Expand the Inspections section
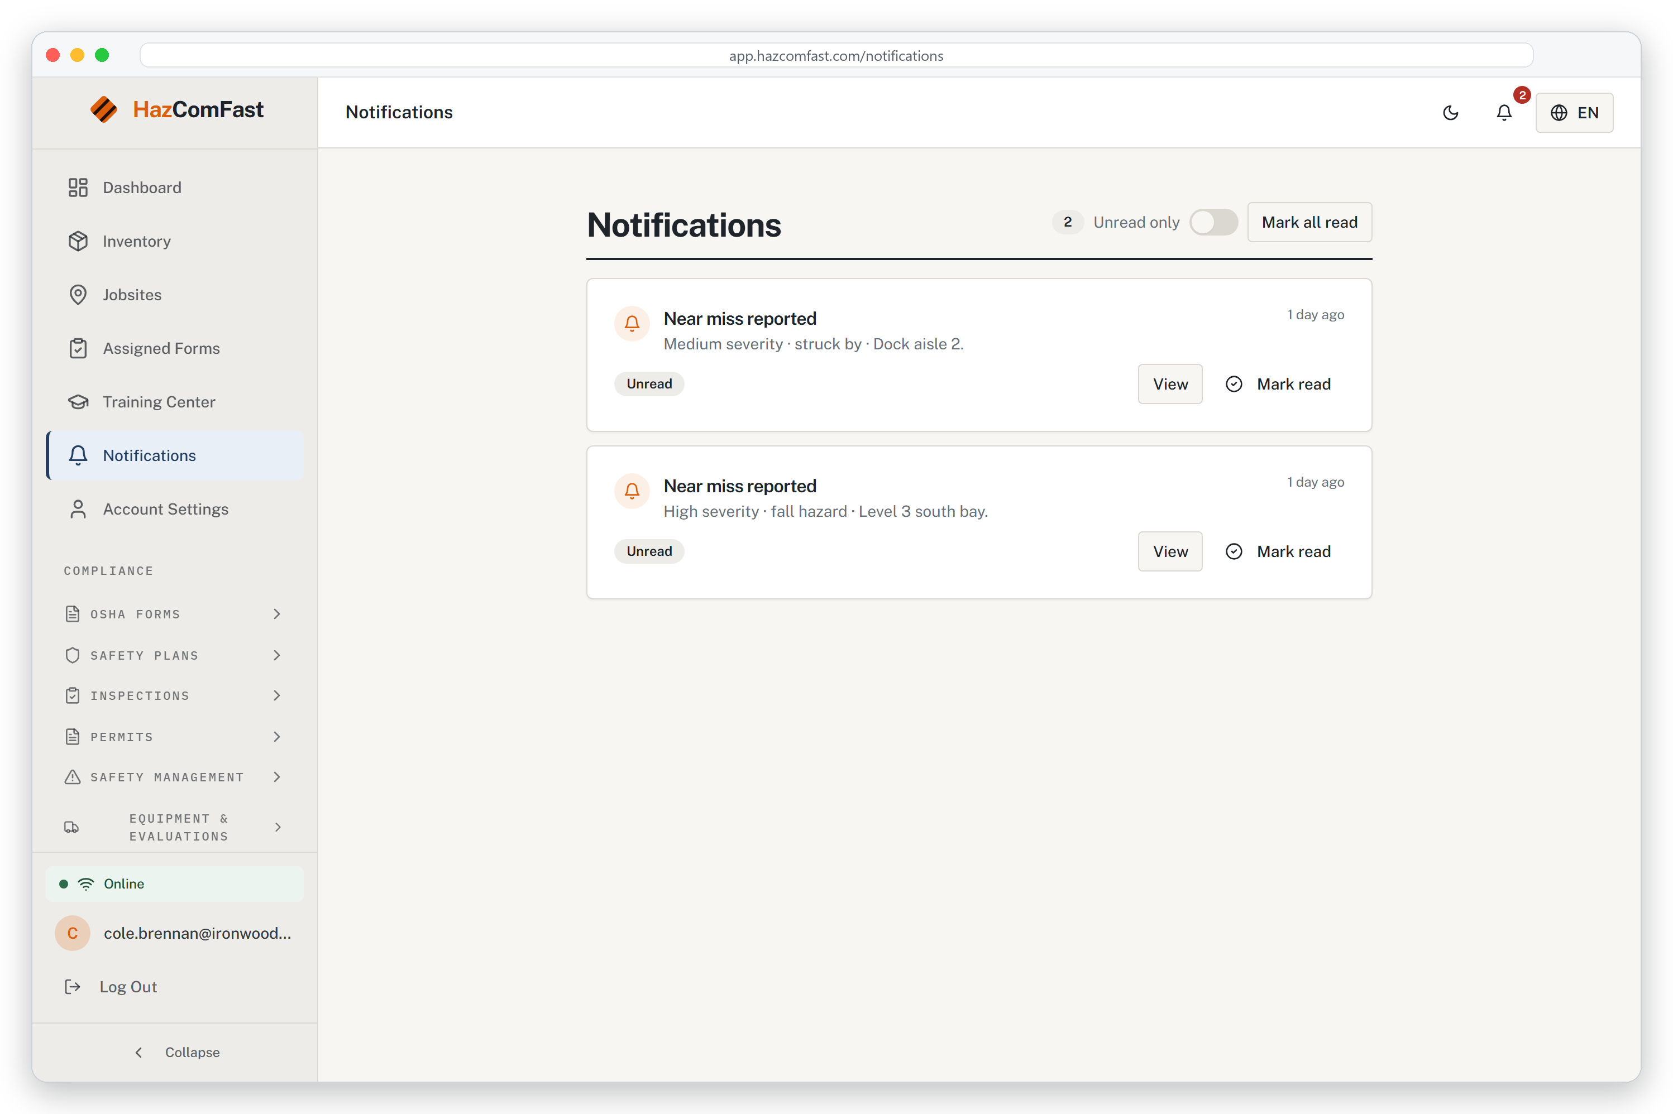The image size is (1673, 1114). [175, 695]
